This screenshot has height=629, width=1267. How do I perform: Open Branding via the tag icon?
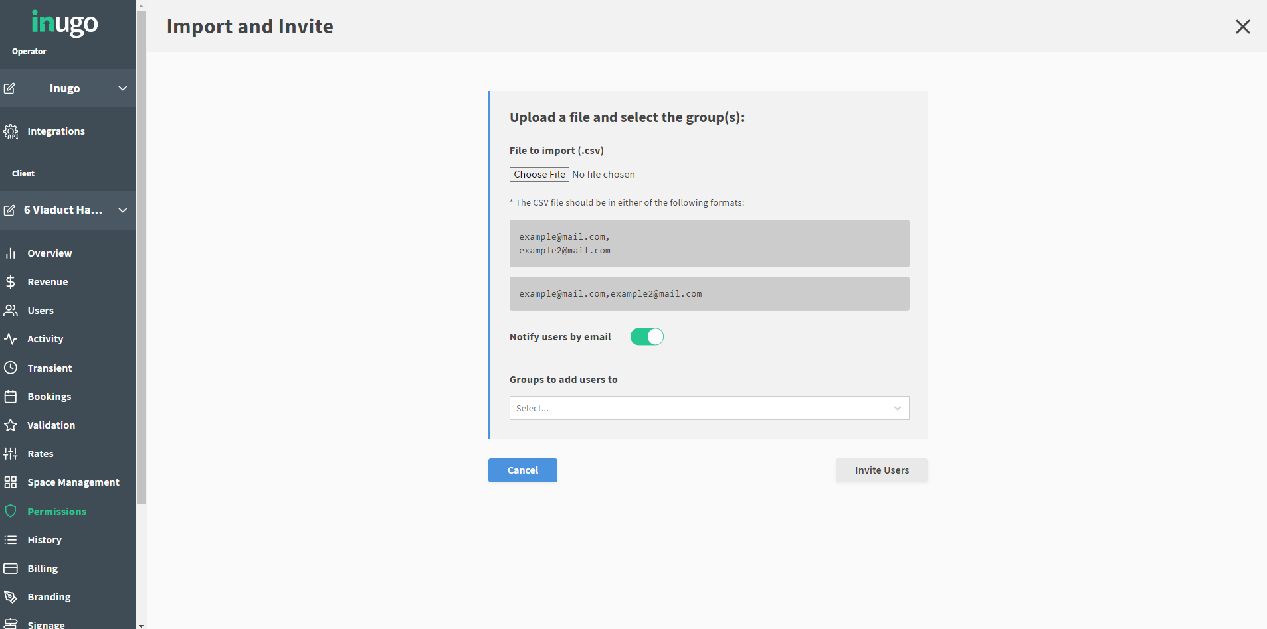coord(11,596)
